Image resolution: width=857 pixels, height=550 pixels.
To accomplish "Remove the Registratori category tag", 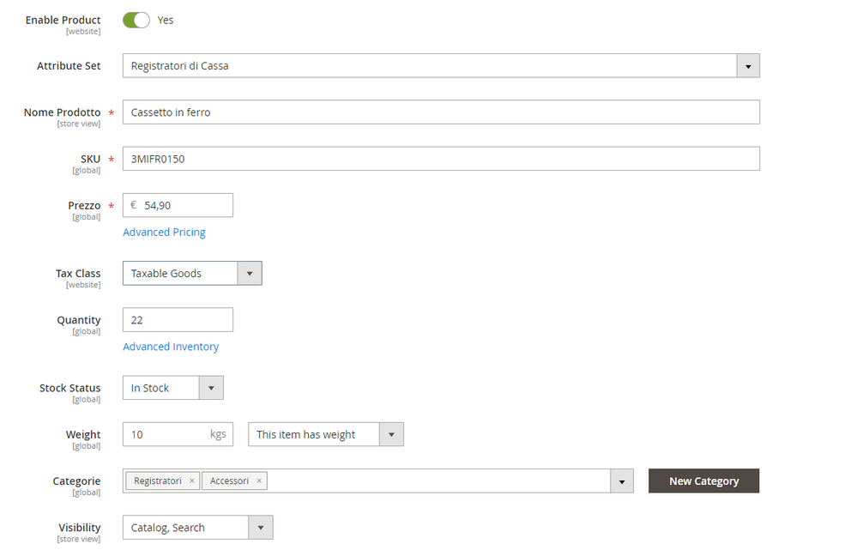I will [x=192, y=481].
